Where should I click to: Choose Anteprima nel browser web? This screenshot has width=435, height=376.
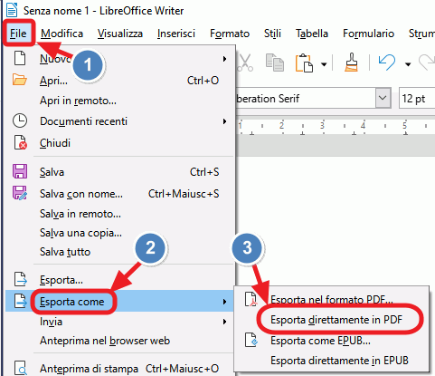(x=105, y=341)
